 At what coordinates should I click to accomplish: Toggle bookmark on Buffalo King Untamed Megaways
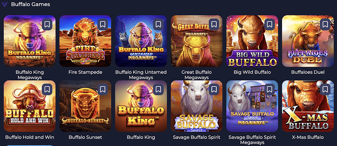pos(159,24)
